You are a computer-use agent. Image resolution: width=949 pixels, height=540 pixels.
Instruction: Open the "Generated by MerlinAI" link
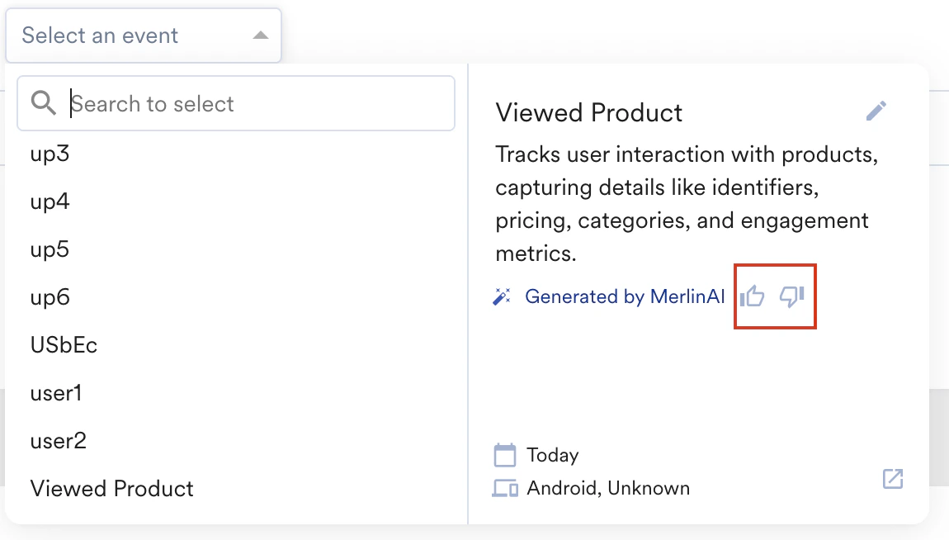[625, 296]
